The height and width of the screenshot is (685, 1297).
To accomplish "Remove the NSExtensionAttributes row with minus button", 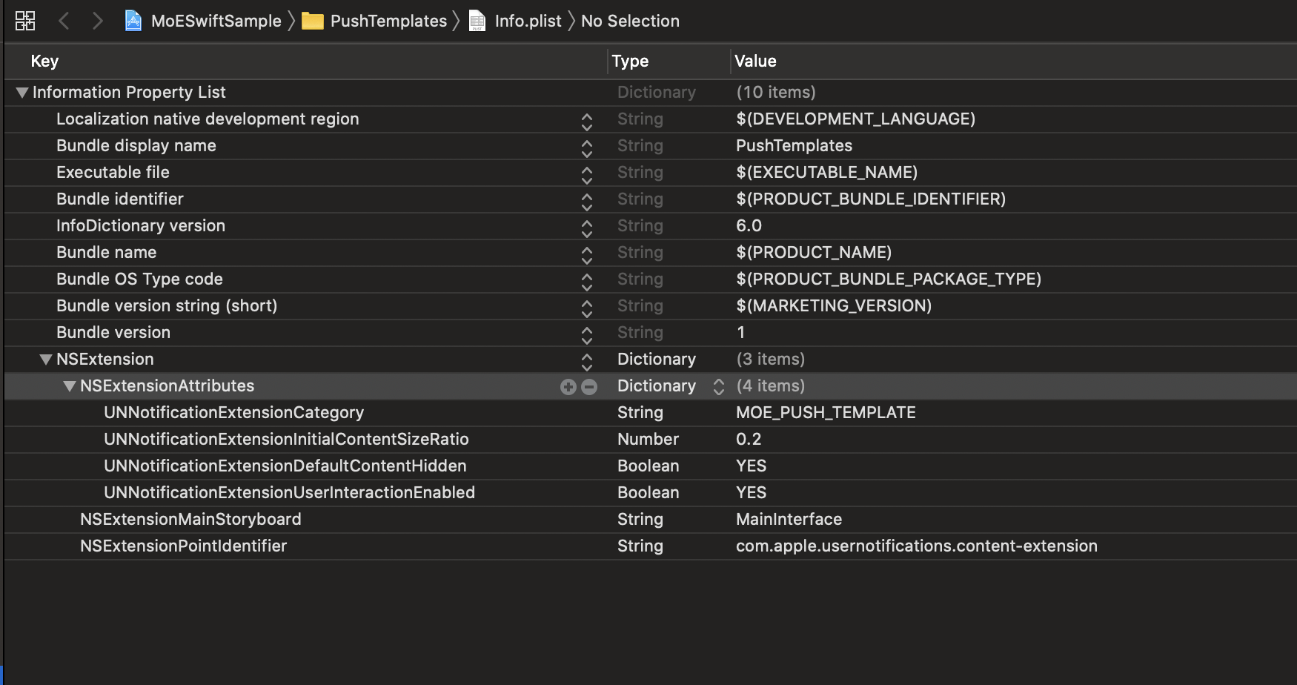I will pos(589,386).
